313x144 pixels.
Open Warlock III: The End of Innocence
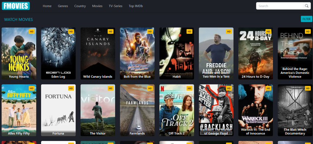(255, 110)
